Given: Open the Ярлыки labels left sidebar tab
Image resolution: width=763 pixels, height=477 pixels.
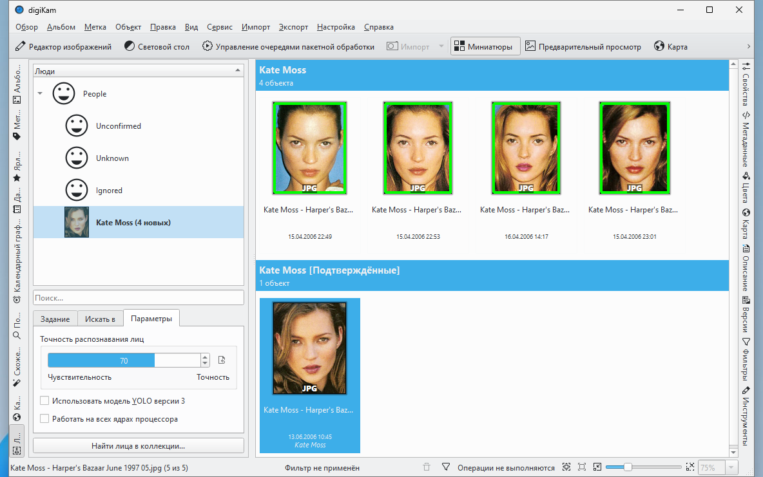Looking at the screenshot, I should [x=17, y=168].
